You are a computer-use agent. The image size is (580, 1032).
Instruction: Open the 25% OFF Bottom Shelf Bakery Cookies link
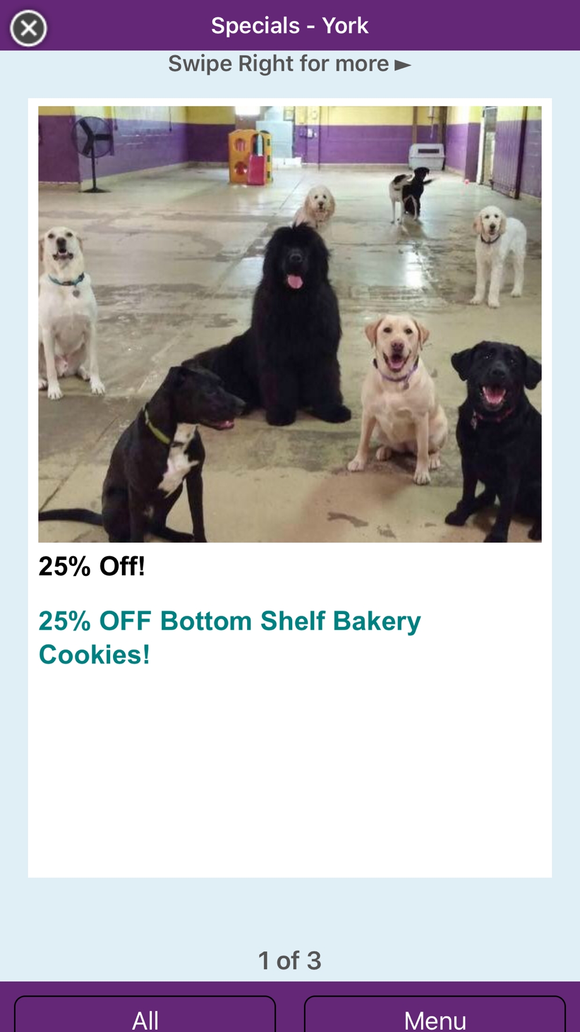tap(230, 637)
